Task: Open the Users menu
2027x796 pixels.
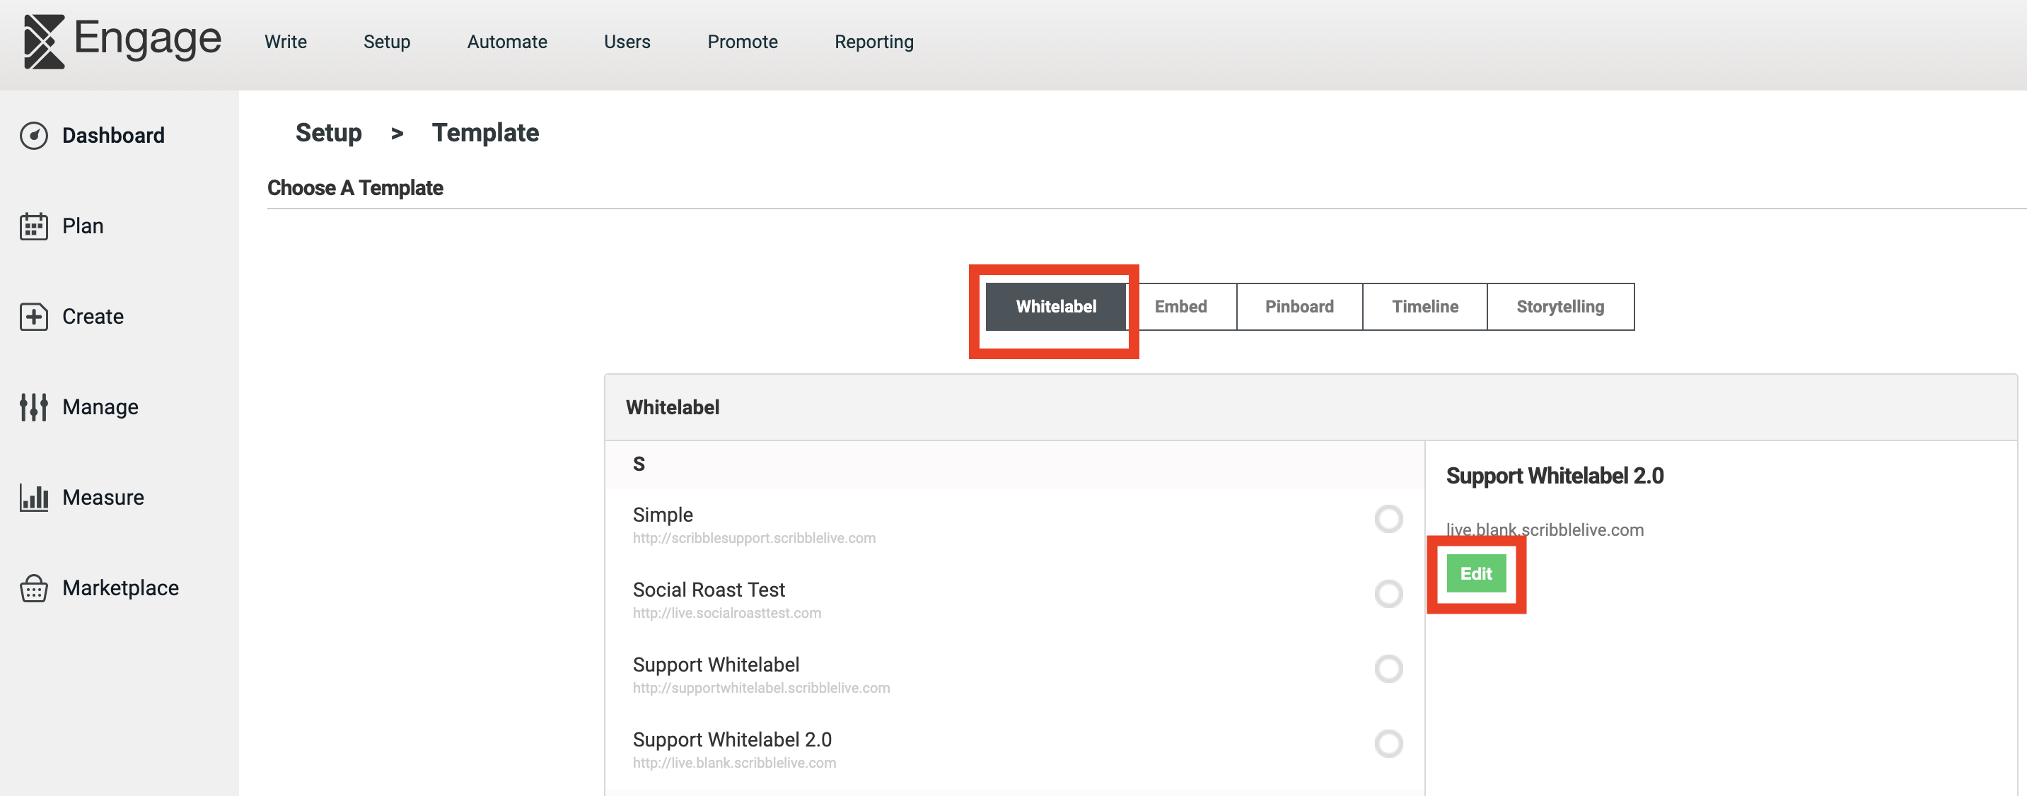Action: click(627, 42)
